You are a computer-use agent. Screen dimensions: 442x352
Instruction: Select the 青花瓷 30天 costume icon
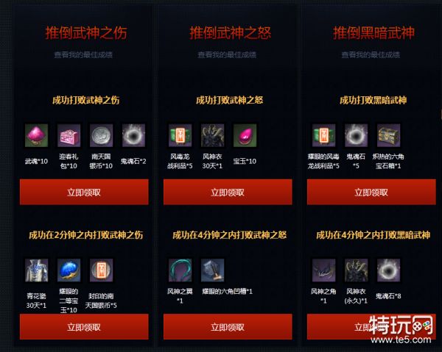(x=36, y=270)
